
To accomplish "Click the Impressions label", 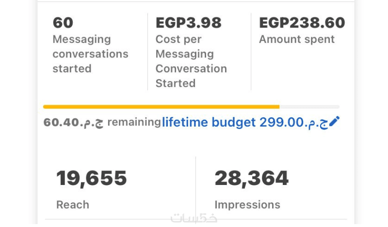I will pos(247,205).
